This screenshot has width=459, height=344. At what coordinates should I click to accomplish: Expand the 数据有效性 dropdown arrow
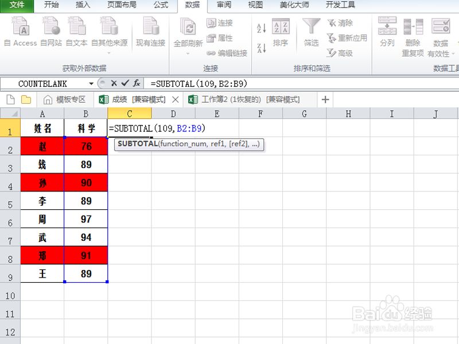click(453, 53)
